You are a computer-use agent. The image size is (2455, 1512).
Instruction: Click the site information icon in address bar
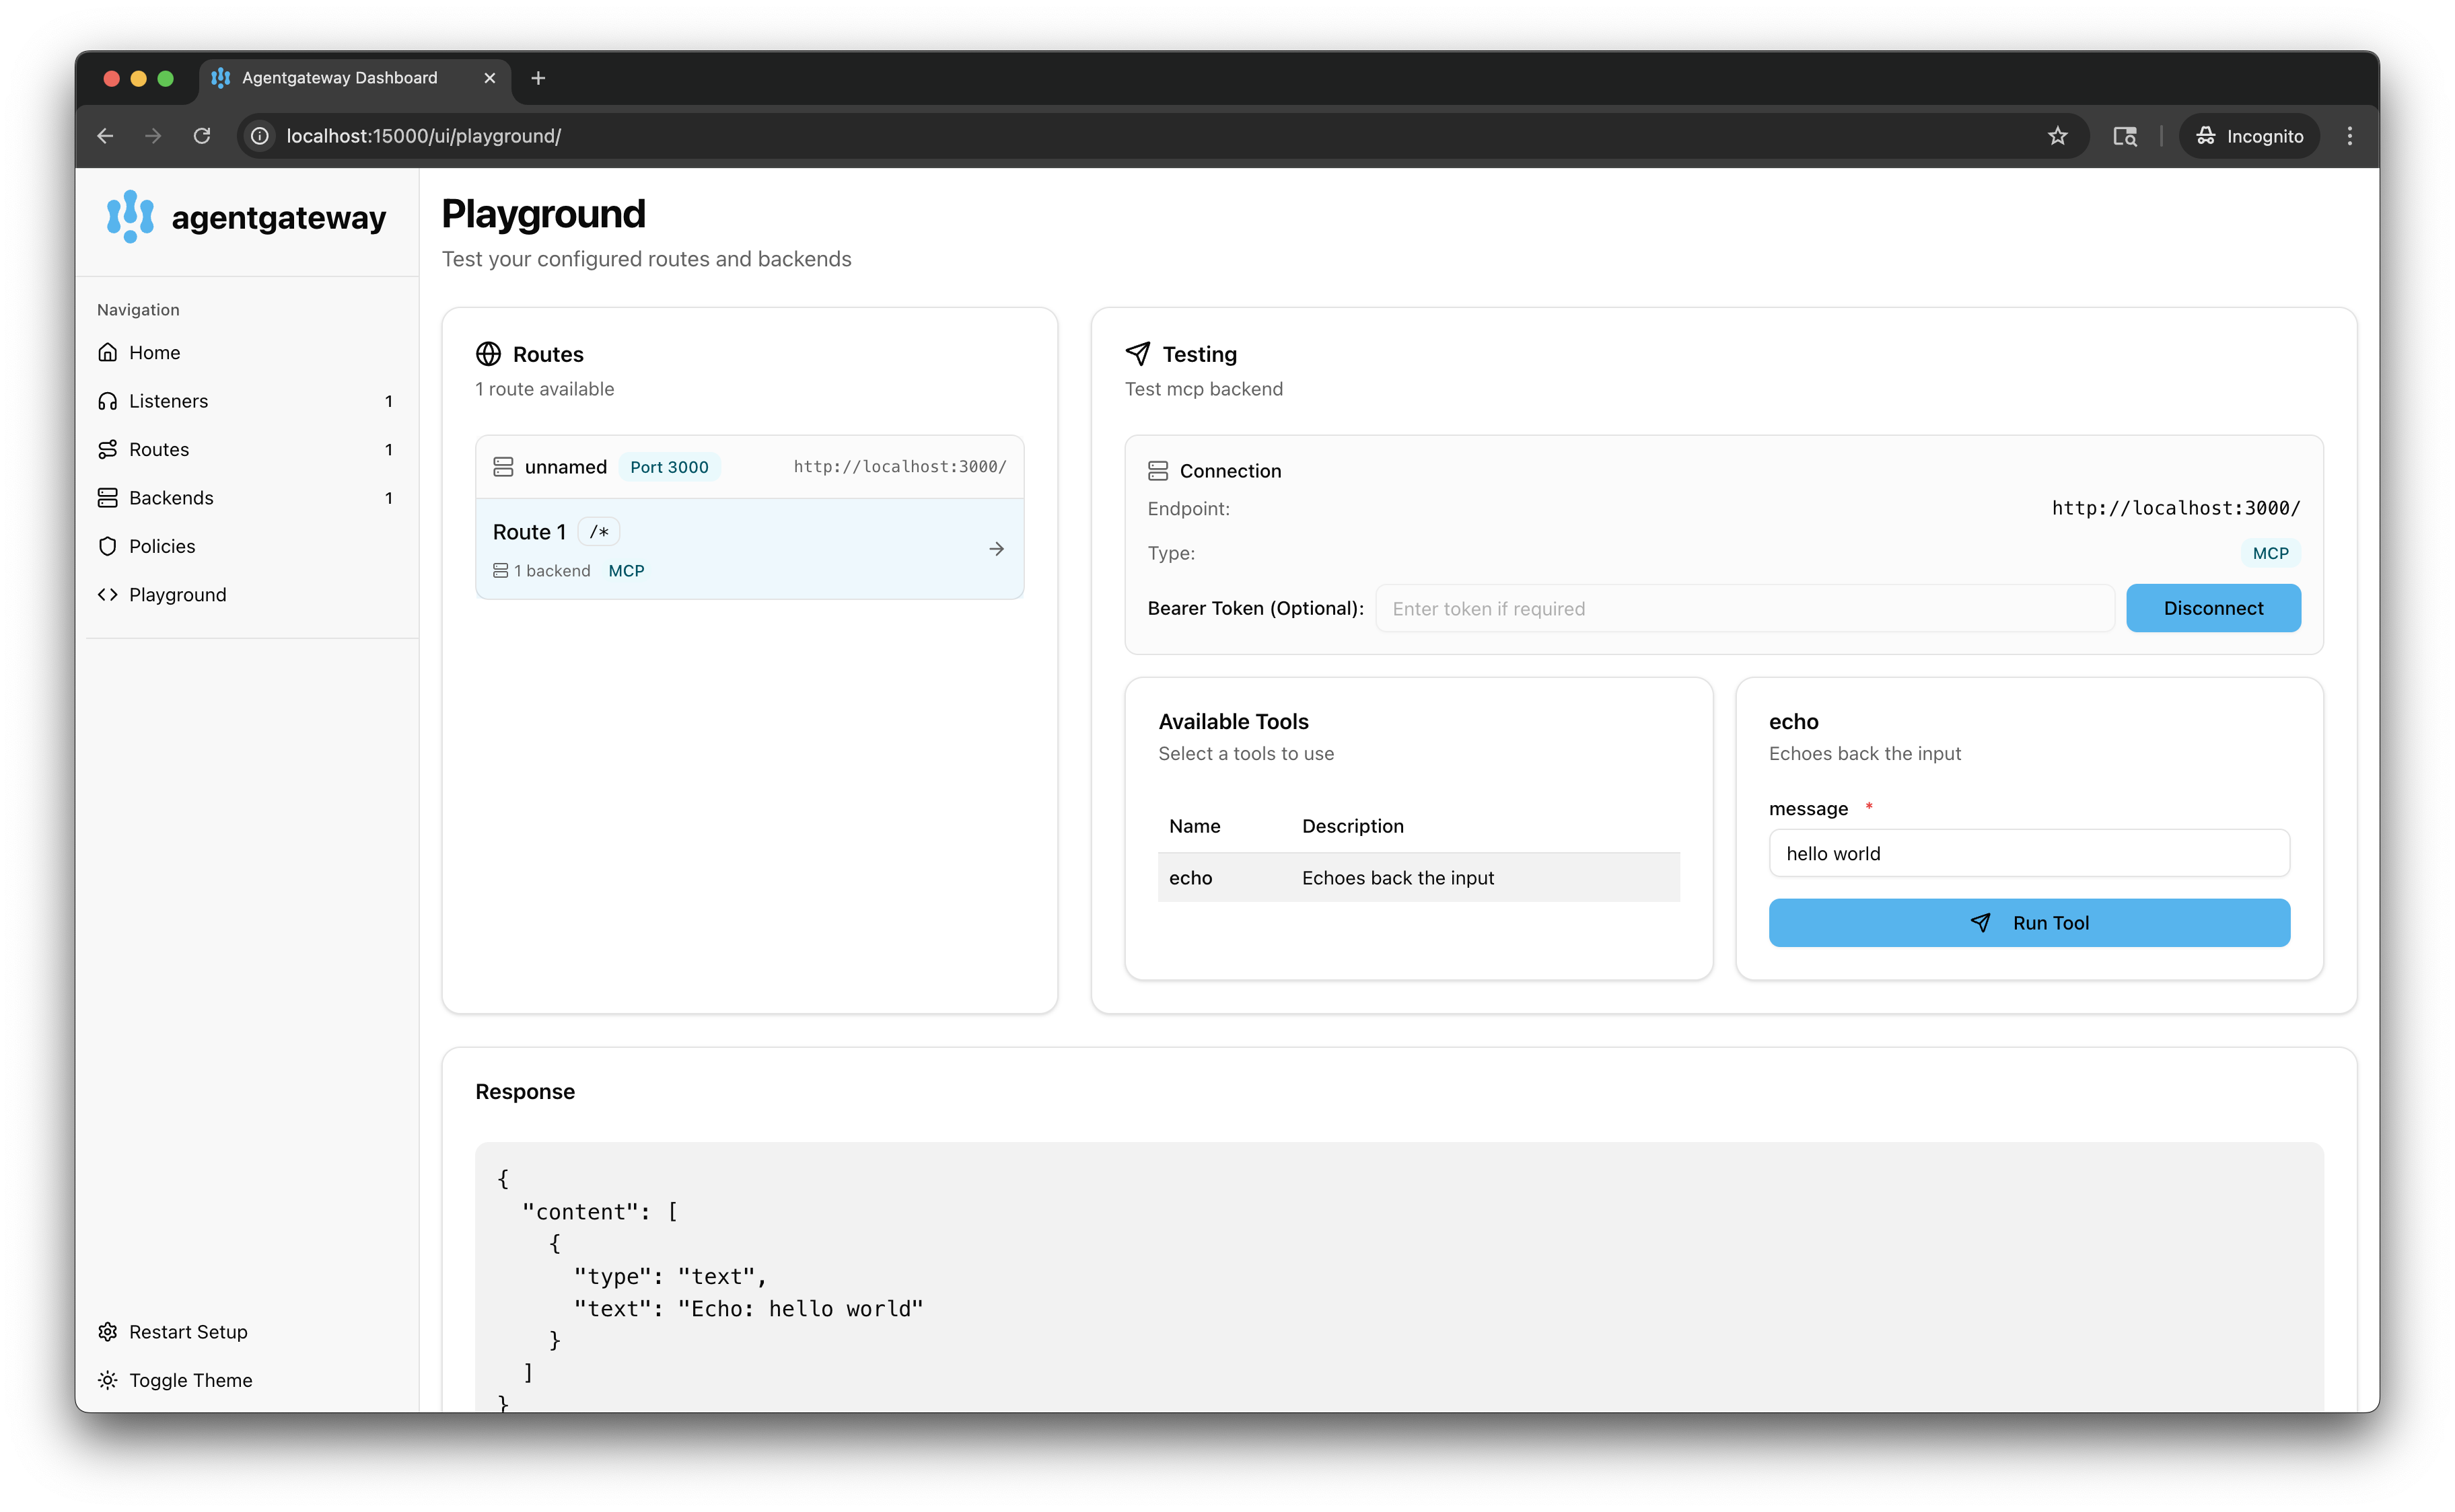pos(260,135)
